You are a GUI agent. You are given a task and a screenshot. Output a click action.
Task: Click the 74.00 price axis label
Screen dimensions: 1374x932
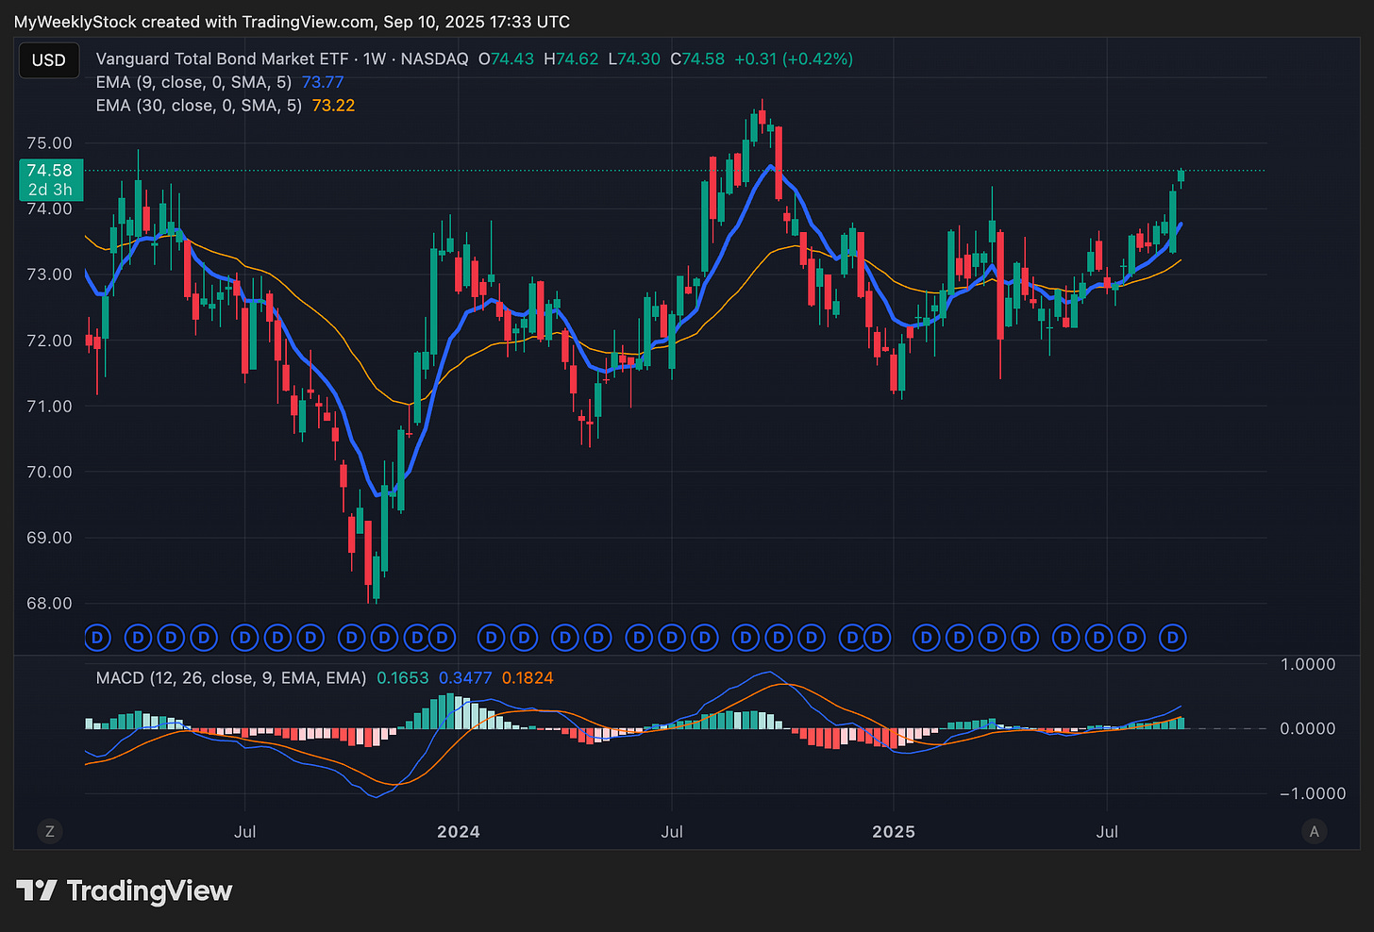click(49, 209)
